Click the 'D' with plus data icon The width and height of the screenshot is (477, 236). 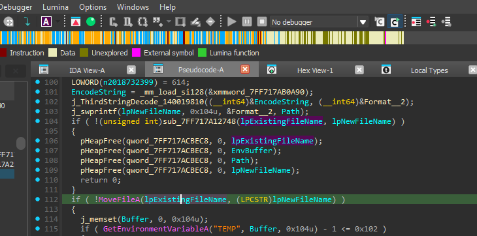tap(128, 22)
